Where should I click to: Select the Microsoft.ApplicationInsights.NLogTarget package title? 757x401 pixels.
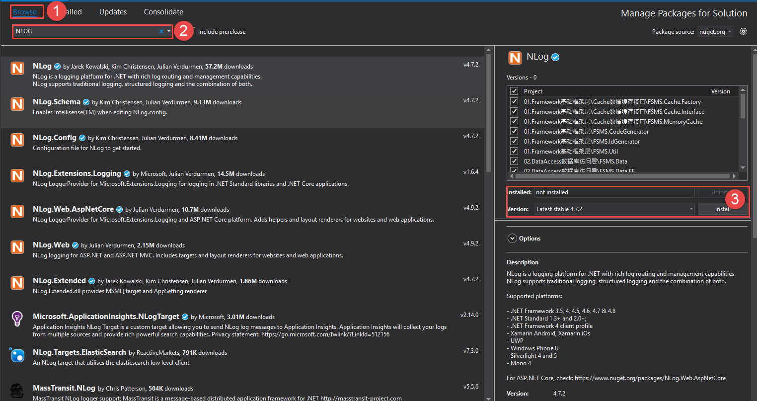tap(106, 317)
